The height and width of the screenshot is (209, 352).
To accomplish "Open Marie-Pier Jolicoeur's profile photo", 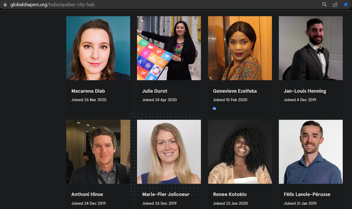I will coord(169,152).
